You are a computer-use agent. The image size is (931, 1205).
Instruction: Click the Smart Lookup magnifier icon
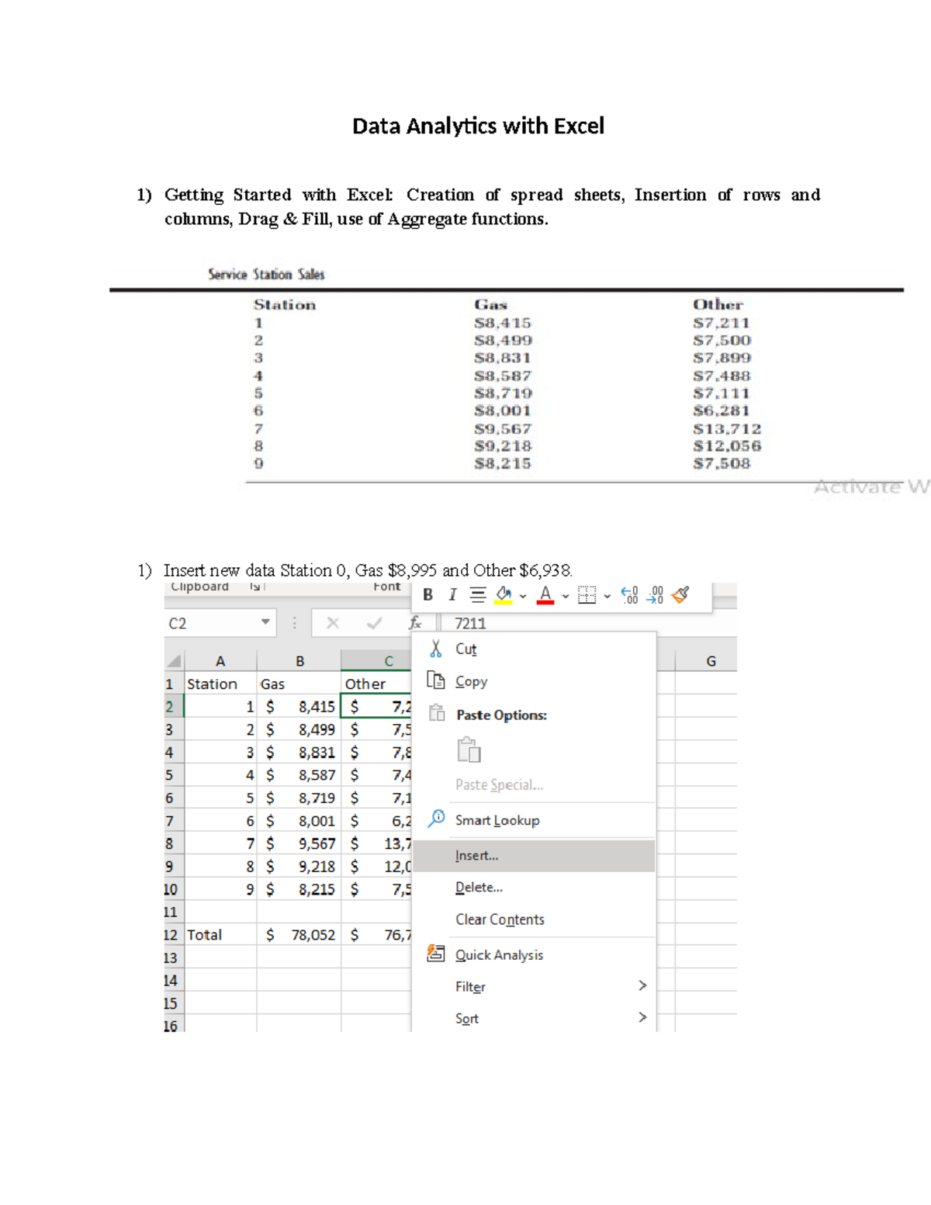tap(437, 818)
